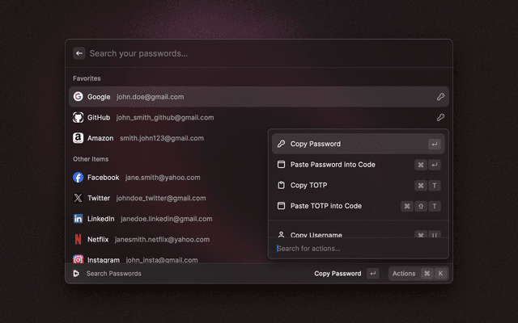The width and height of the screenshot is (518, 323).
Task: Click the key icon on GitHub row
Action: pos(440,117)
